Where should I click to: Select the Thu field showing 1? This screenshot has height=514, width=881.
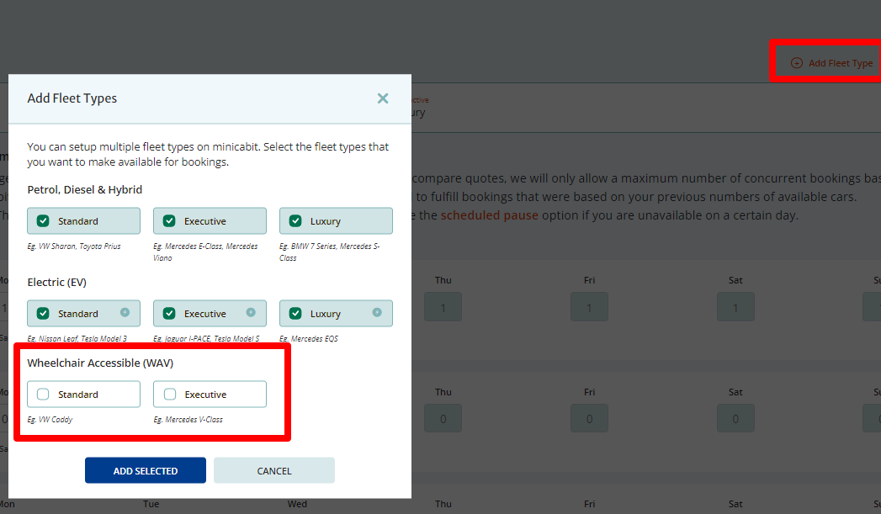443,307
